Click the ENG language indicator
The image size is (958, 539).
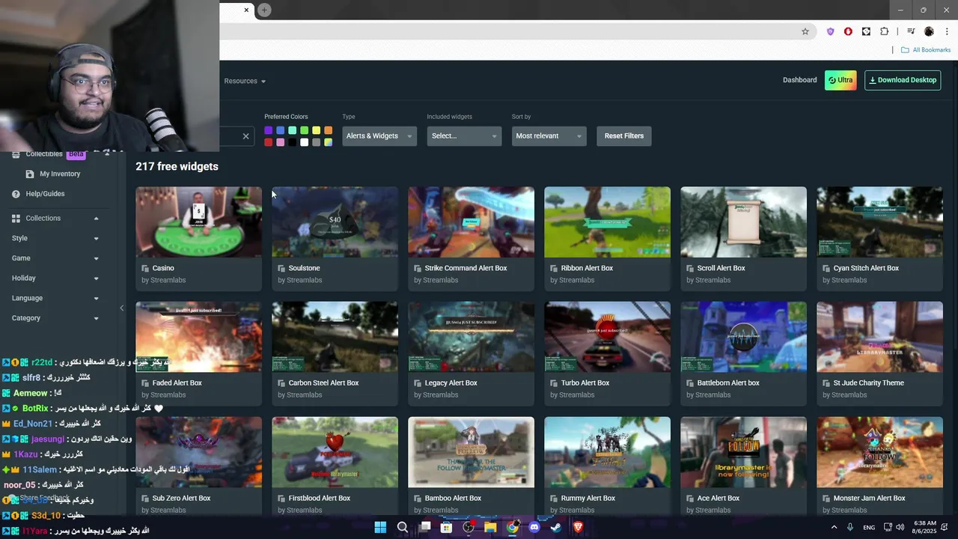click(x=869, y=528)
